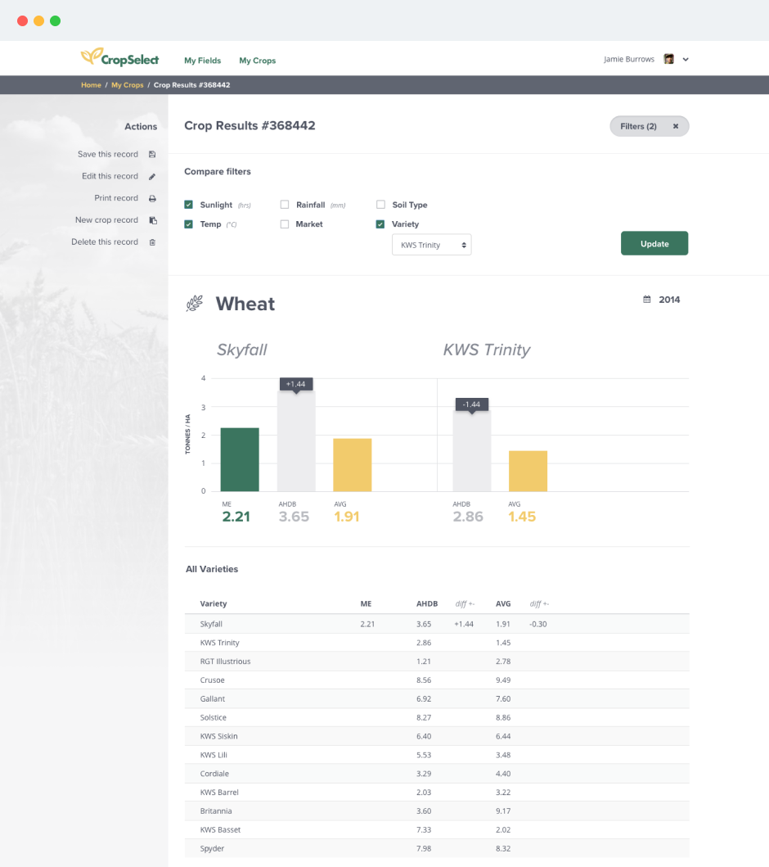The image size is (769, 867).
Task: Enable the Market checkbox
Action: pyautogui.click(x=285, y=224)
